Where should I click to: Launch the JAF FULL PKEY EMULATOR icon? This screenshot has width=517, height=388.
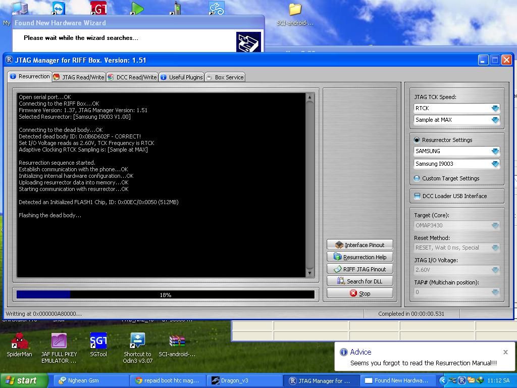pos(59,348)
